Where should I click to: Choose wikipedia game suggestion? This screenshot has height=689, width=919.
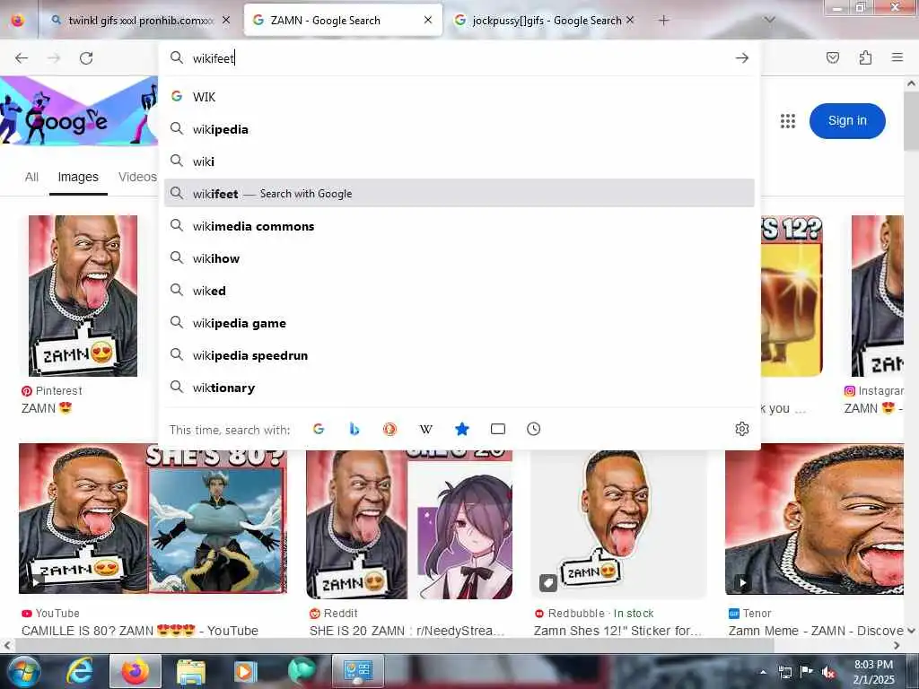pos(459,323)
